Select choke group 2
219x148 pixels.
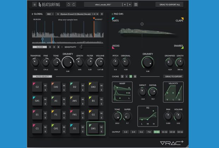[x=126, y=76]
